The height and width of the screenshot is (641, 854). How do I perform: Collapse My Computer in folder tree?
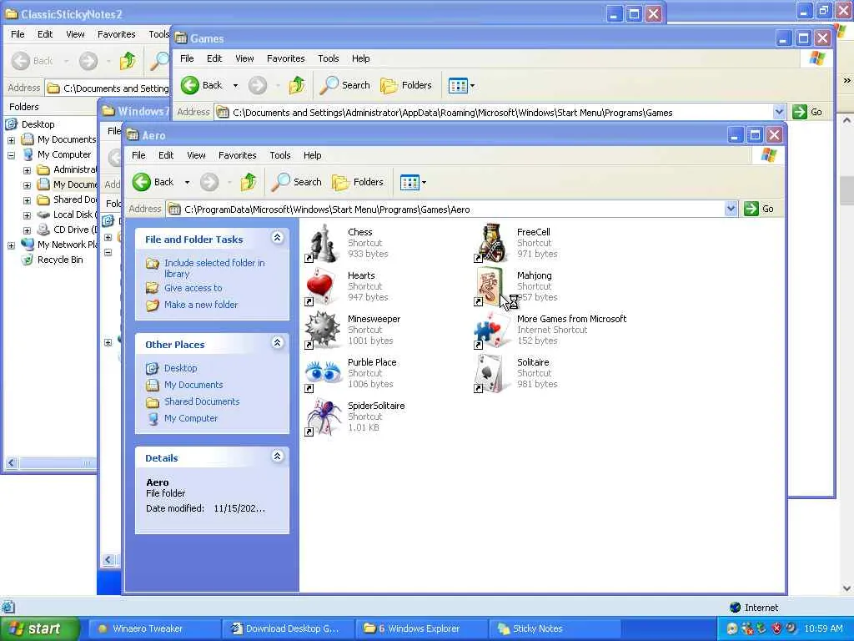click(11, 155)
